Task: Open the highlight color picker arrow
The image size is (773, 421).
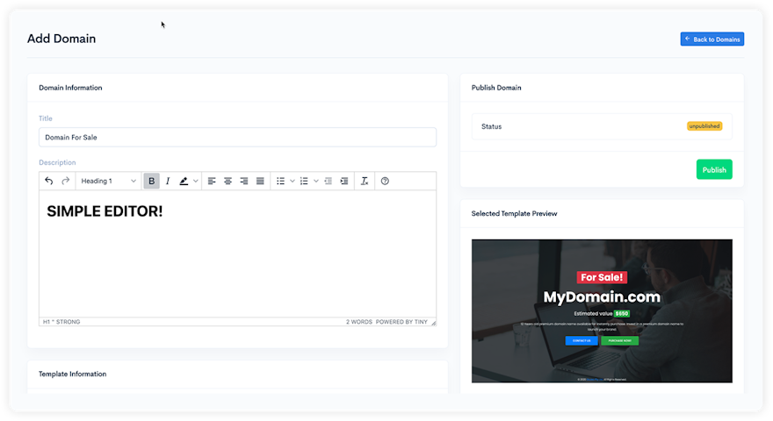Action: [196, 181]
